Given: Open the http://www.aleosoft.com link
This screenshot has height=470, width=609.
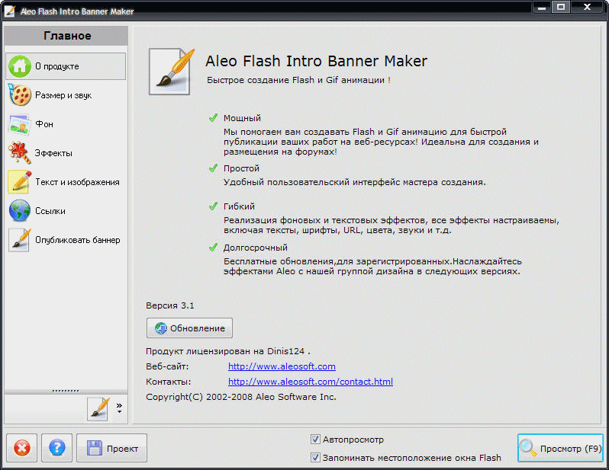Looking at the screenshot, I should pyautogui.click(x=282, y=366).
